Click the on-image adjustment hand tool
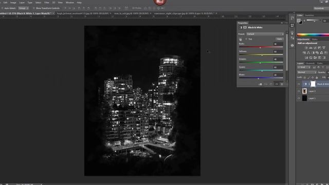329x185 pixels. [x=241, y=39]
